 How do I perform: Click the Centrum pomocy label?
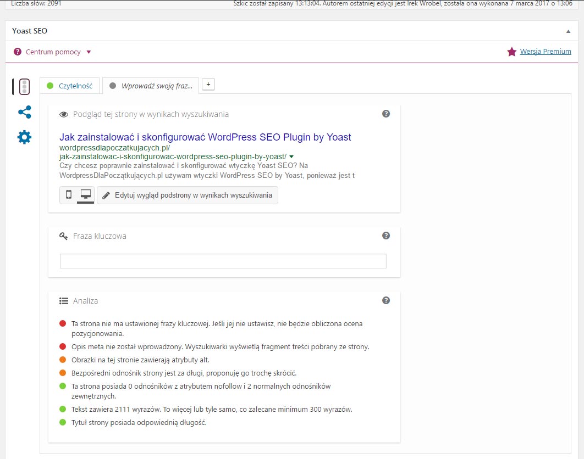pos(53,52)
